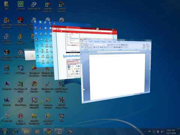Open the Office button in Word
Viewport: 180px width, 135px height.
point(82,40)
